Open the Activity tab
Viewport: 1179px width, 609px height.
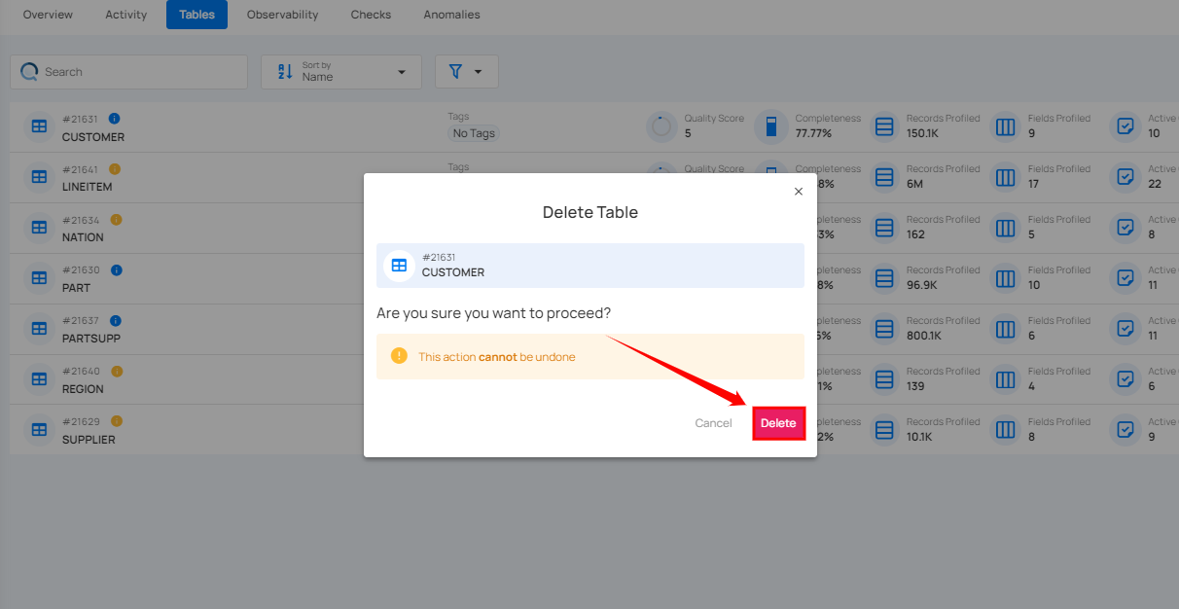[x=126, y=15]
